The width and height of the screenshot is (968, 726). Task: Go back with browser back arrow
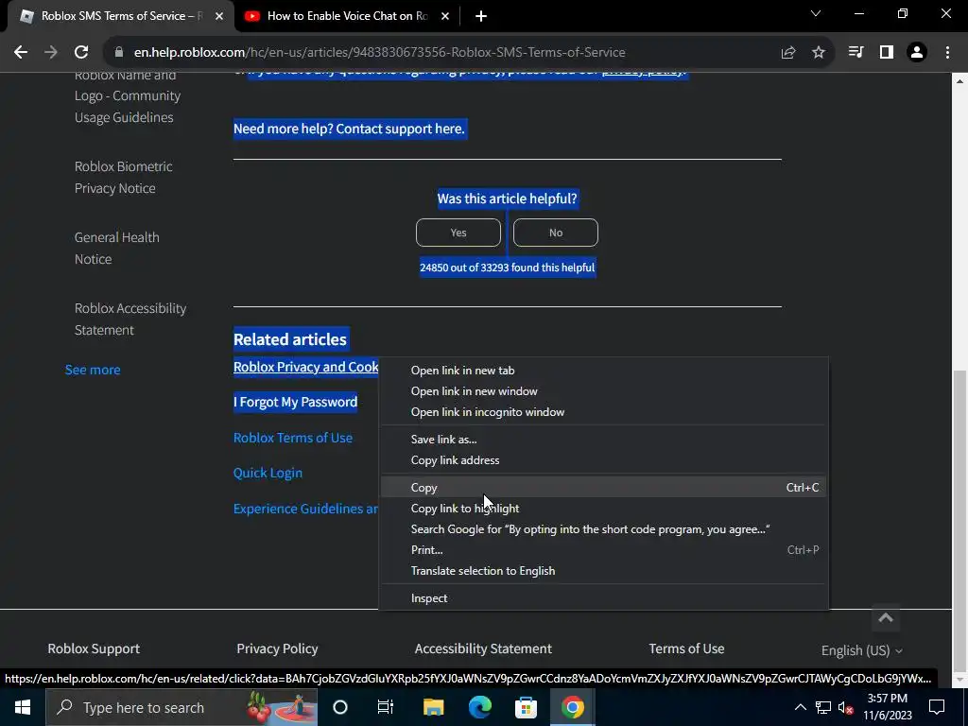(x=21, y=53)
